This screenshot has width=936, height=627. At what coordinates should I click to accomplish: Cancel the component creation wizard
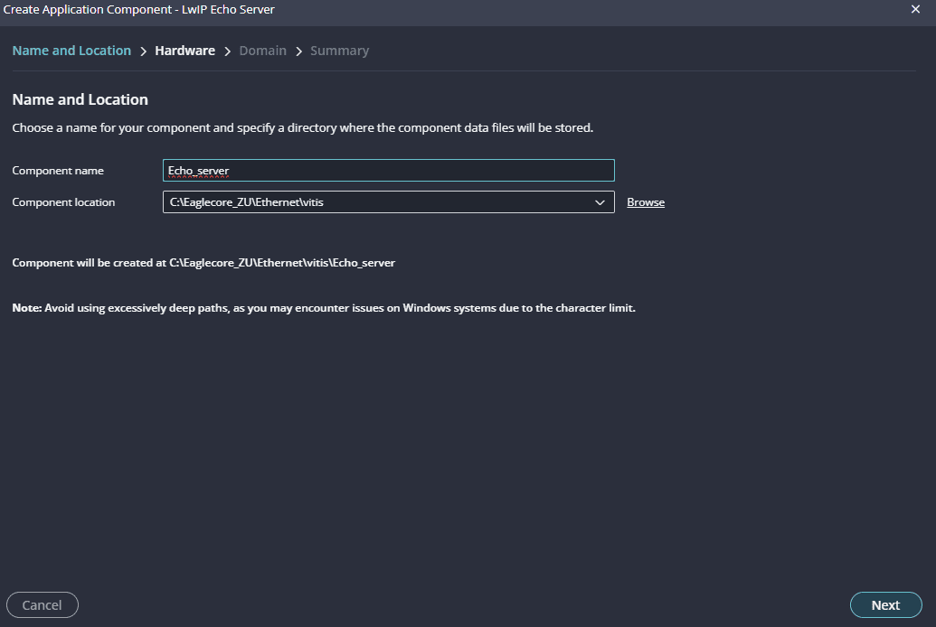(43, 605)
